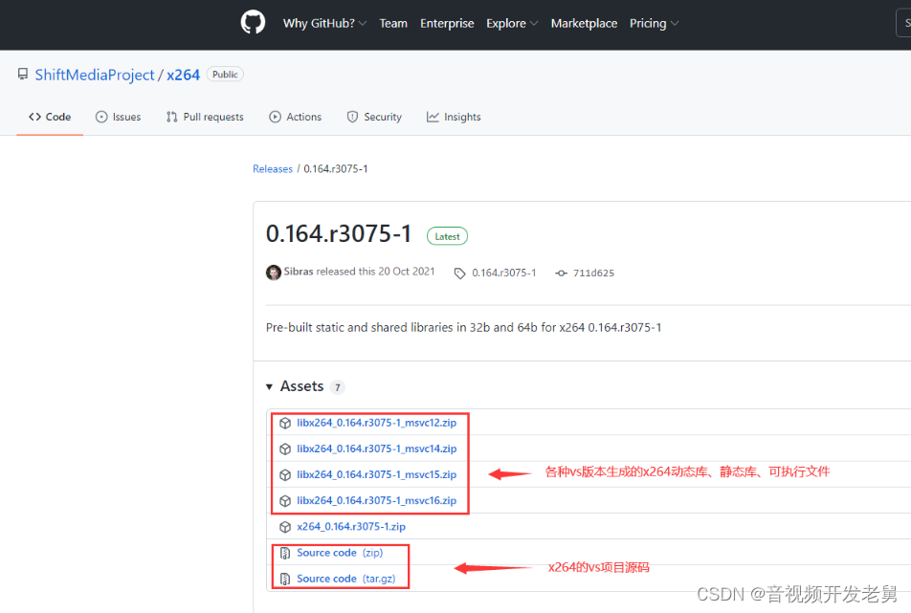This screenshot has width=911, height=613.
Task: Click the Insights graph icon
Action: coord(433,117)
